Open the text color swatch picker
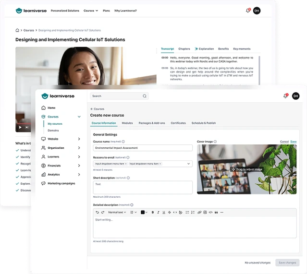307x274 pixels. (x=144, y=212)
